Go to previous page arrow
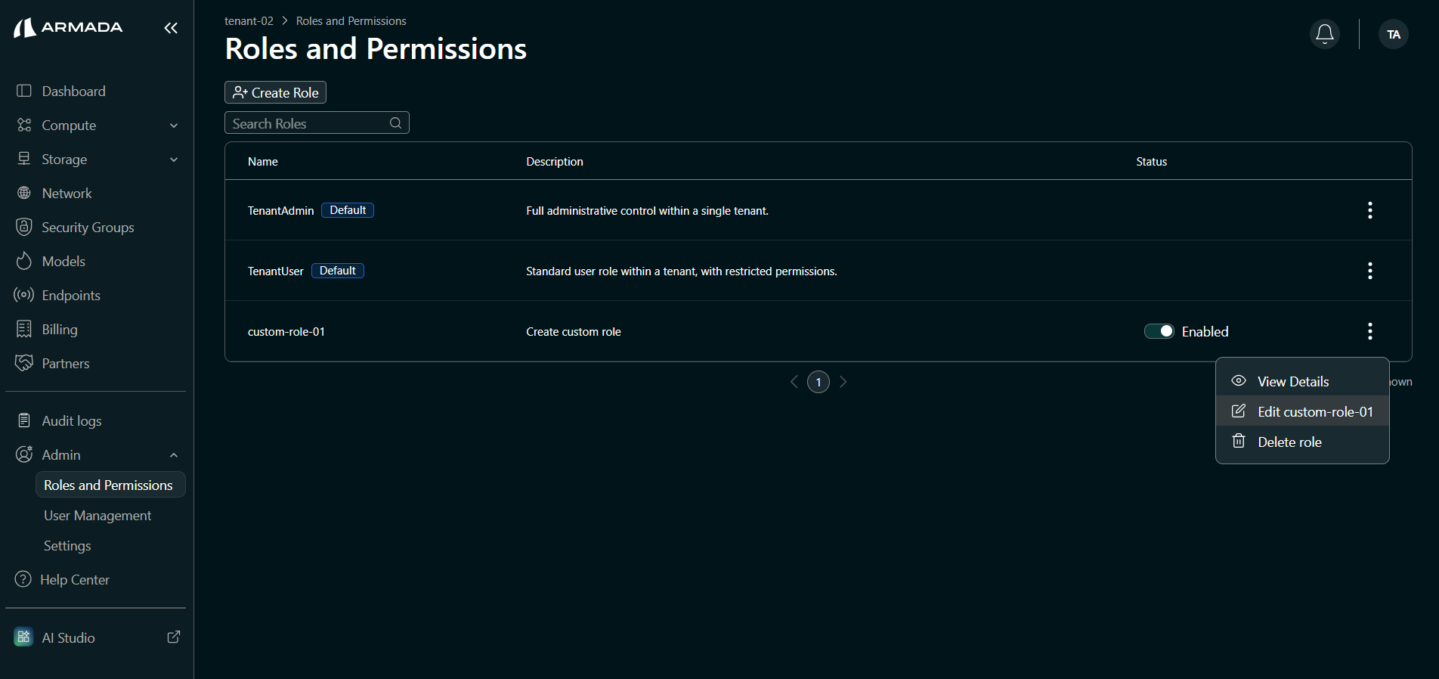Image resolution: width=1439 pixels, height=679 pixels. pos(794,382)
